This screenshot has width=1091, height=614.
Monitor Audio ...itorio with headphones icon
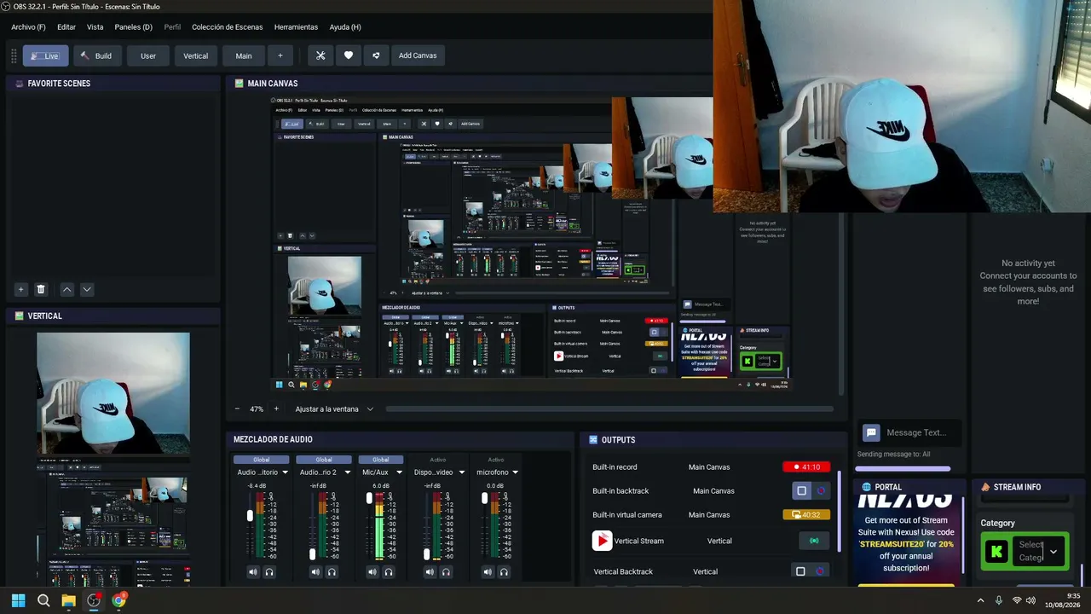269,572
